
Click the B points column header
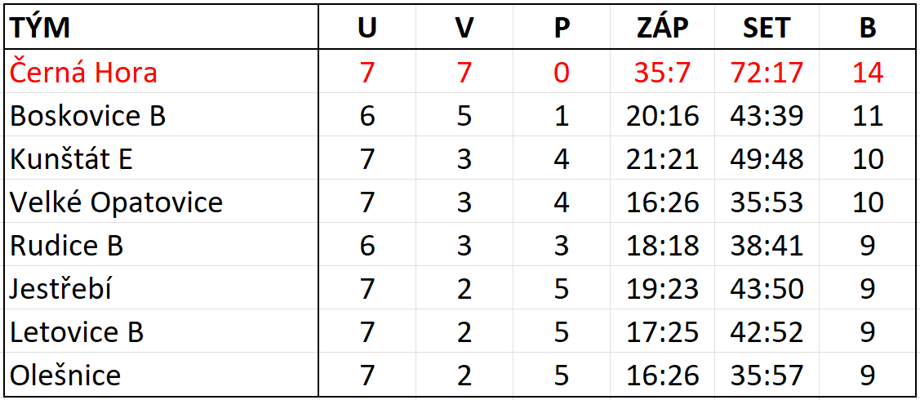[x=868, y=29]
